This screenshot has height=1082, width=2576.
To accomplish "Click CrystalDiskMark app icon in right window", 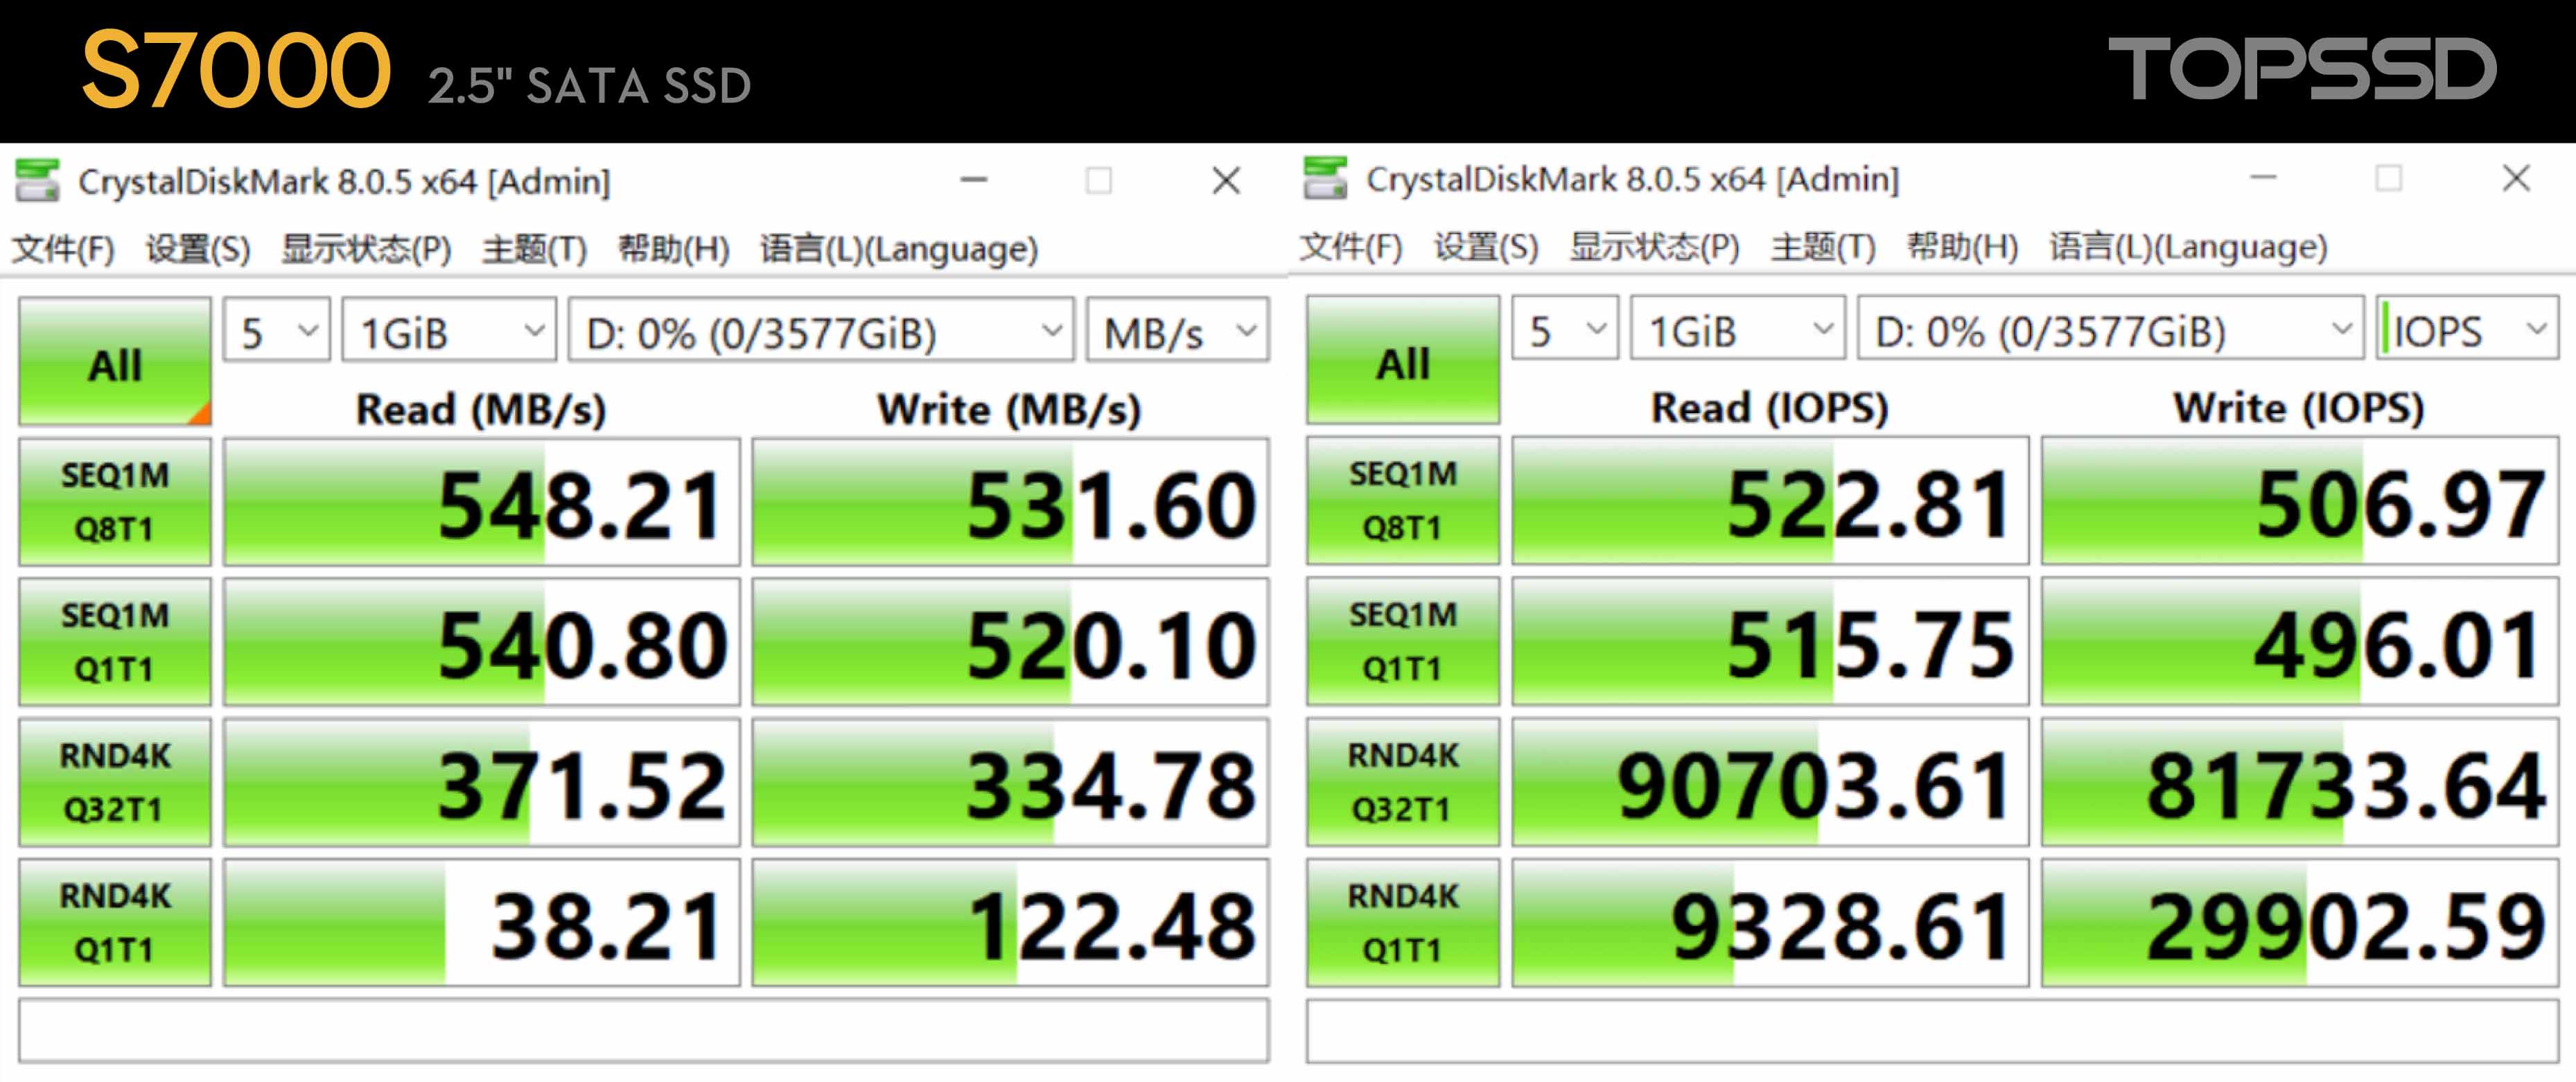I will [x=1325, y=178].
